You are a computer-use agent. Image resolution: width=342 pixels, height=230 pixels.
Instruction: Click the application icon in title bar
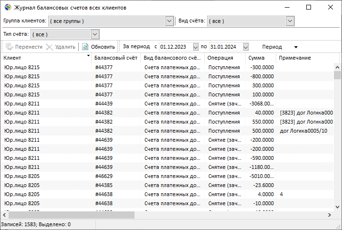click(x=8, y=7)
